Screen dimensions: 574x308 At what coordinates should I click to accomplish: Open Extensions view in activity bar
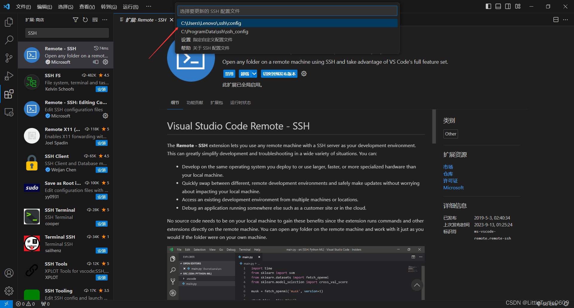(9, 94)
